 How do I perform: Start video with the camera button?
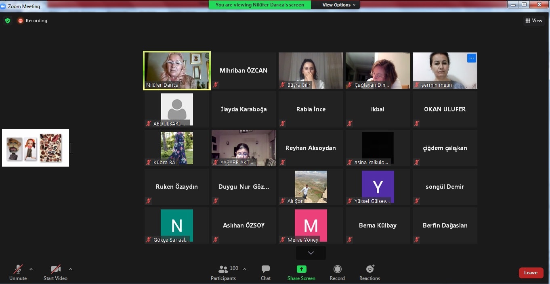(55, 269)
